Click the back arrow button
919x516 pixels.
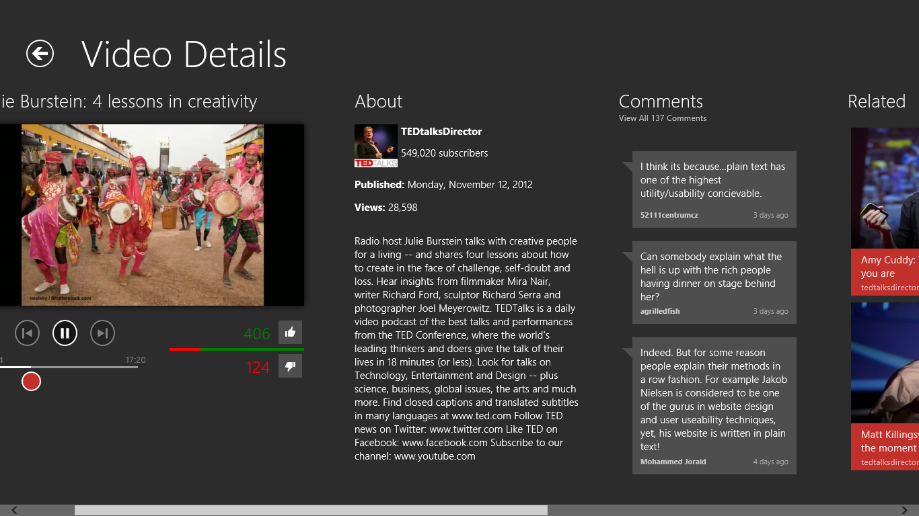point(40,54)
